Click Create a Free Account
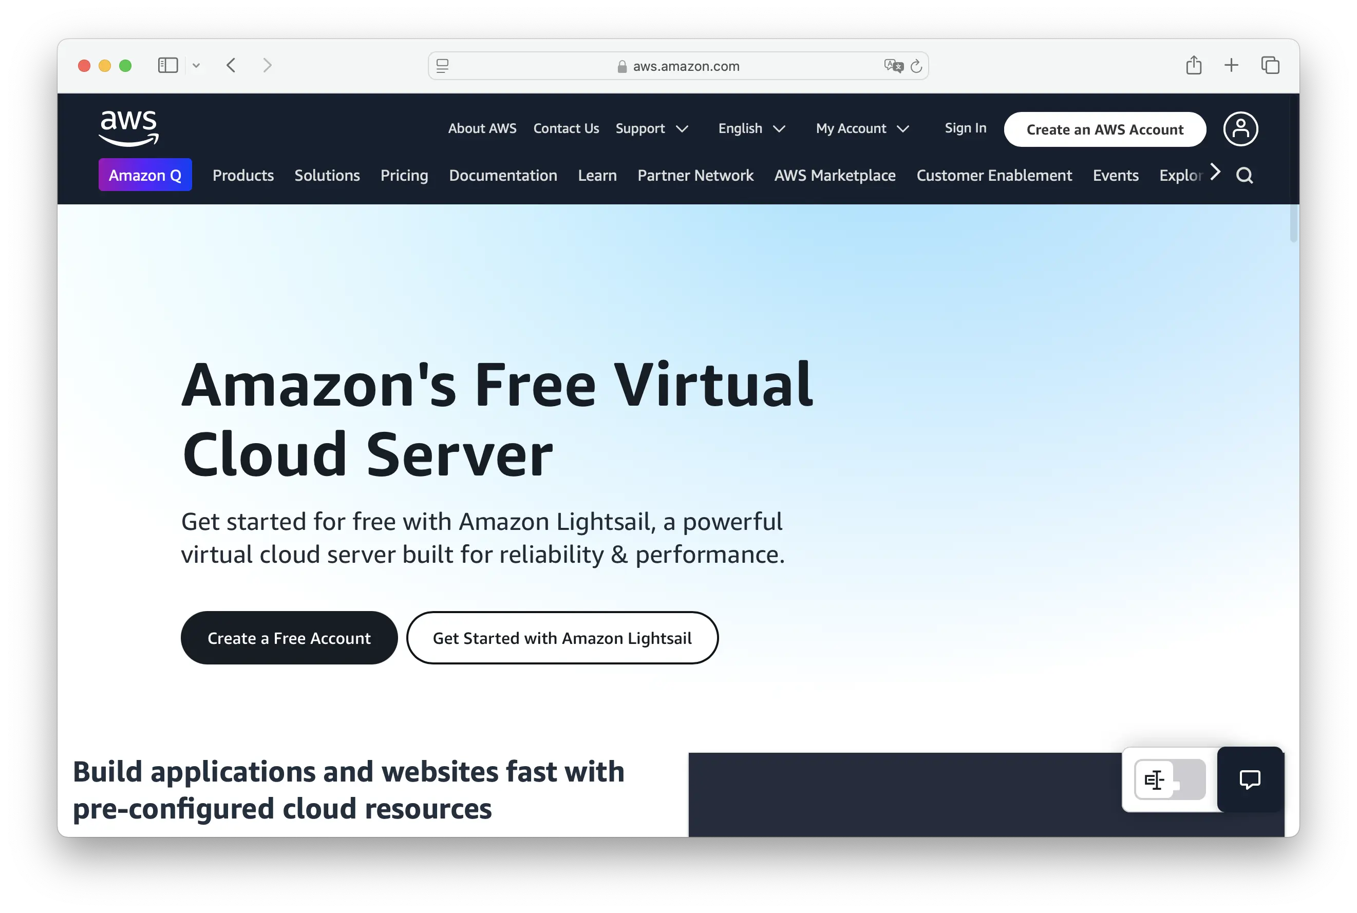The image size is (1357, 913). [288, 638]
